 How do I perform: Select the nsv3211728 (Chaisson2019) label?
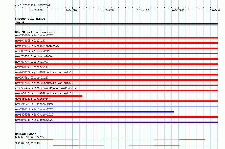(34, 104)
